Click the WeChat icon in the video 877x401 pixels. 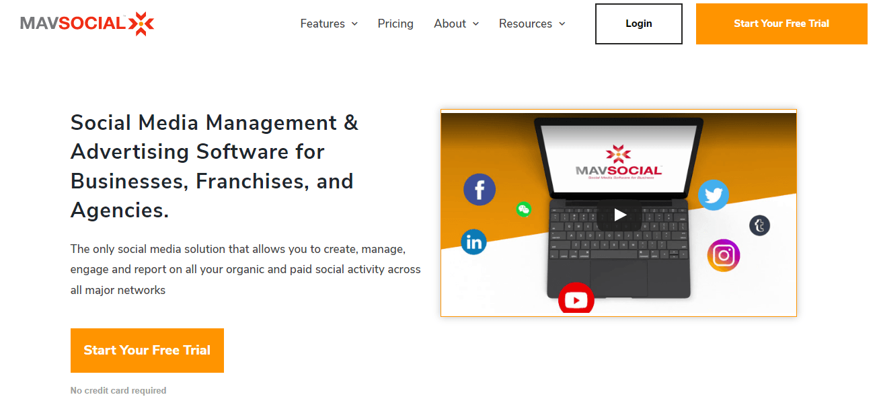523,209
